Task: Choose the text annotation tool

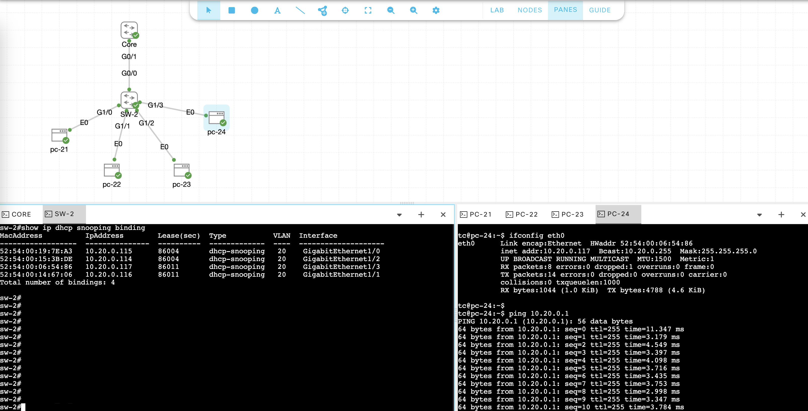Action: click(x=277, y=10)
